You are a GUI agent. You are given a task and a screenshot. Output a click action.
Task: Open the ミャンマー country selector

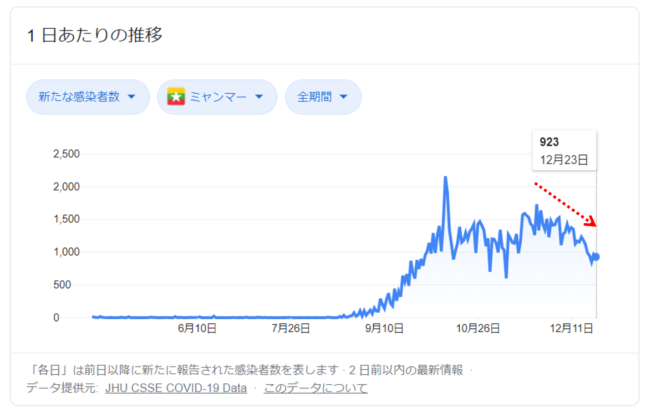(217, 97)
